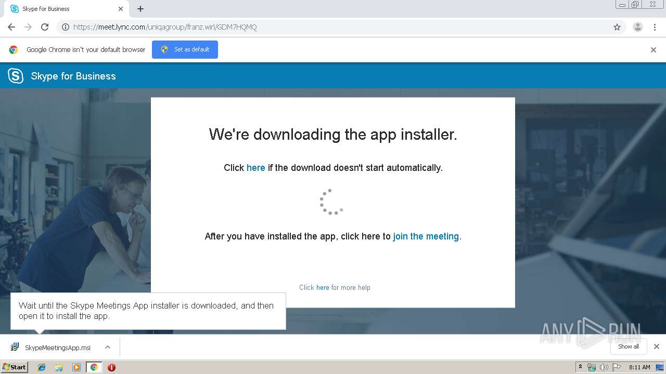The height and width of the screenshot is (374, 666).
Task: Click the browser back arrow
Action: tap(11, 27)
